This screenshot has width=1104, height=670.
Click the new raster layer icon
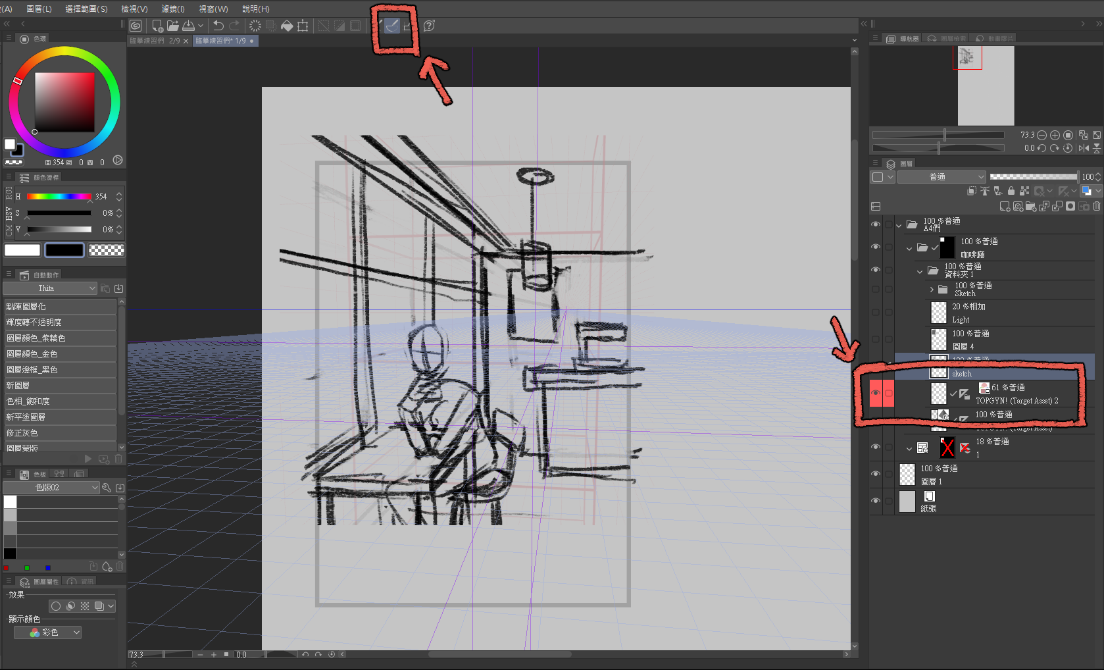pyautogui.click(x=1004, y=207)
